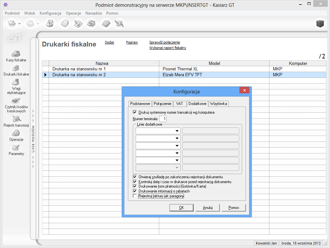This screenshot has width=330, height=248.
Task: Toggle Drukowanie informacji o rabatach checkbox
Action: click(x=135, y=191)
